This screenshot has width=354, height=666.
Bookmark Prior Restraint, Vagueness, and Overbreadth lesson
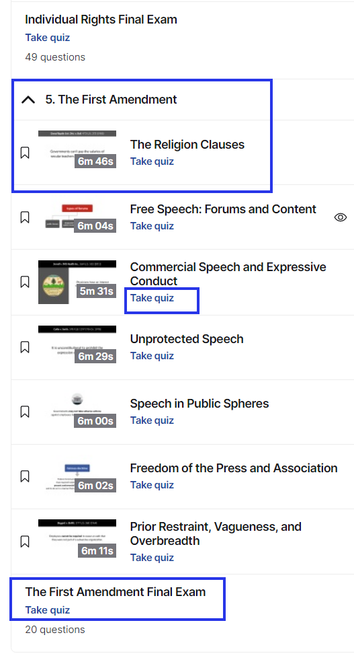25,542
